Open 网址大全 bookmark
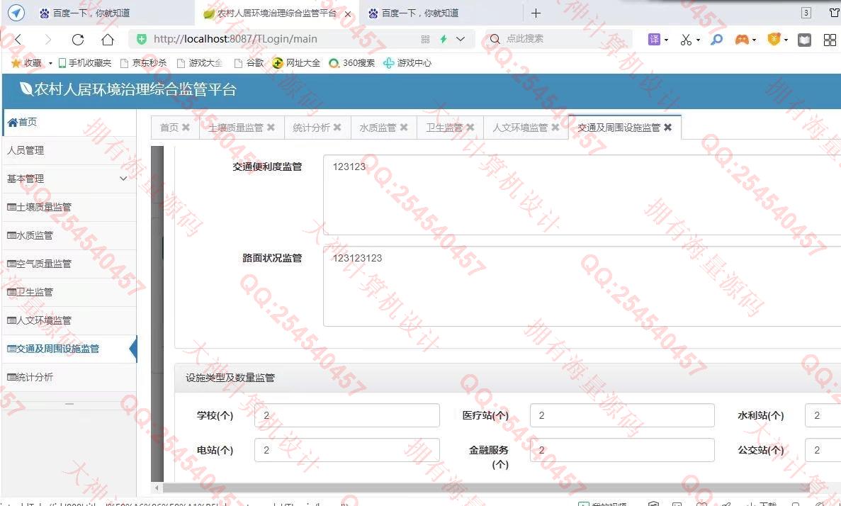The width and height of the screenshot is (841, 506). click(x=296, y=63)
